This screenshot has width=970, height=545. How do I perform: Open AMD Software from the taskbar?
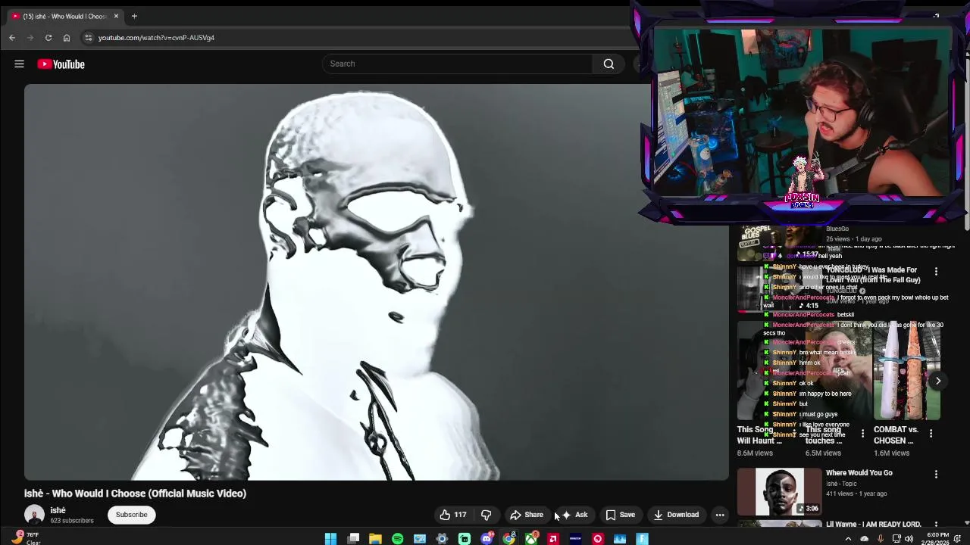click(x=553, y=539)
